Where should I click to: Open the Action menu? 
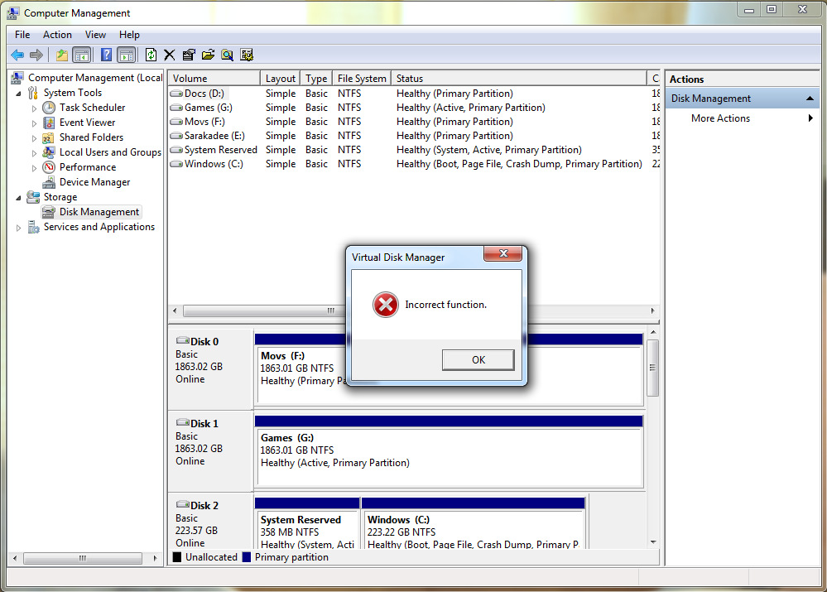coord(57,34)
